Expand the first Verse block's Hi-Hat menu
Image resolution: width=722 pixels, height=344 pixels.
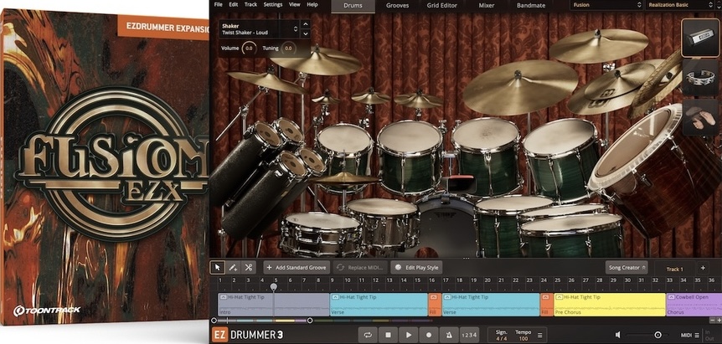click(x=335, y=298)
